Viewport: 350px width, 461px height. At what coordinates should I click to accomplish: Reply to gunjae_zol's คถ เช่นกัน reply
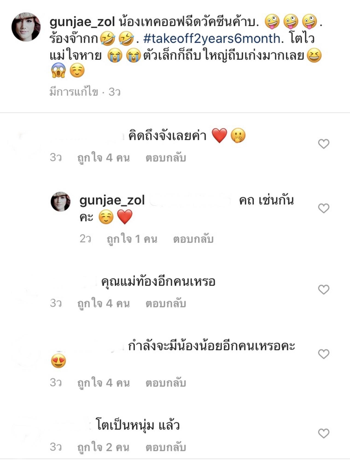[193, 239]
